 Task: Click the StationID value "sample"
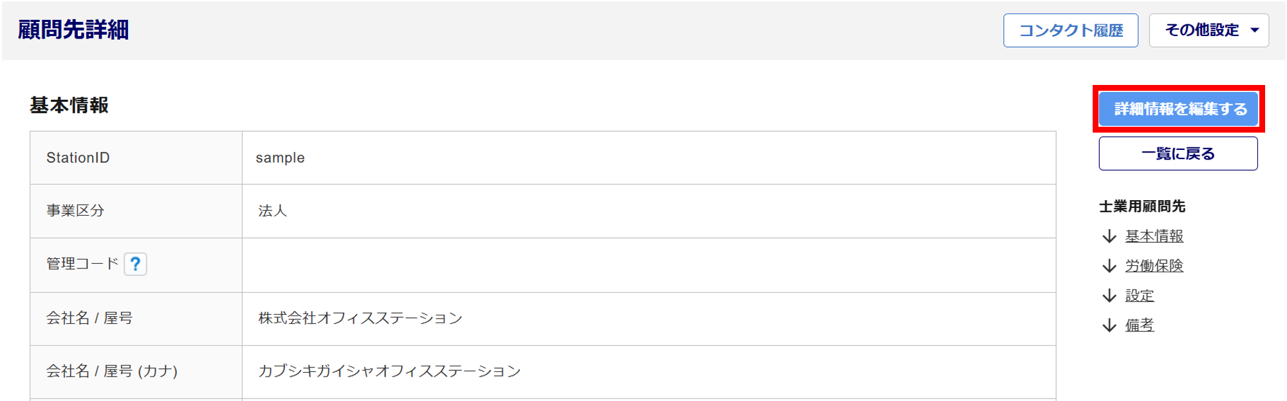click(280, 158)
